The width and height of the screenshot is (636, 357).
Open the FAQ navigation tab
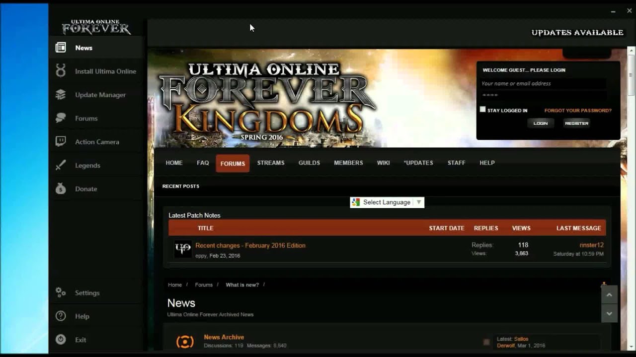click(x=203, y=163)
